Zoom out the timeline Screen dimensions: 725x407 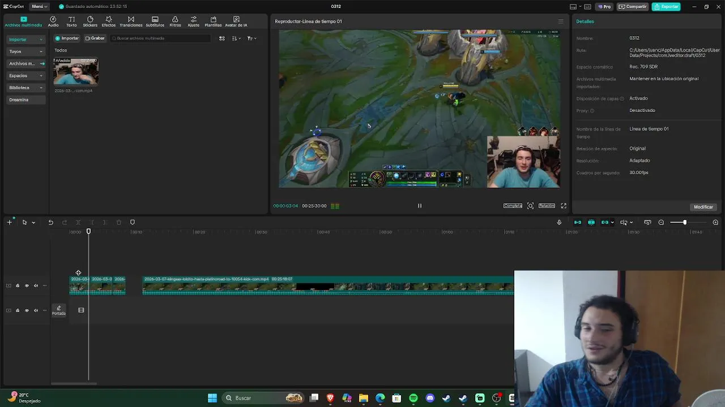click(x=661, y=222)
